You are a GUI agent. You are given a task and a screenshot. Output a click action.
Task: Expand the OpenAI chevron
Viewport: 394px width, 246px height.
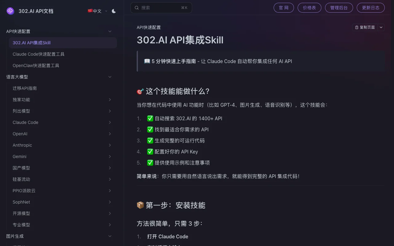[110, 134]
